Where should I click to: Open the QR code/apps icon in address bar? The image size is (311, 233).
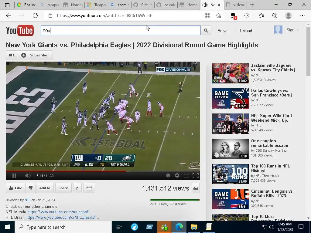207,15
